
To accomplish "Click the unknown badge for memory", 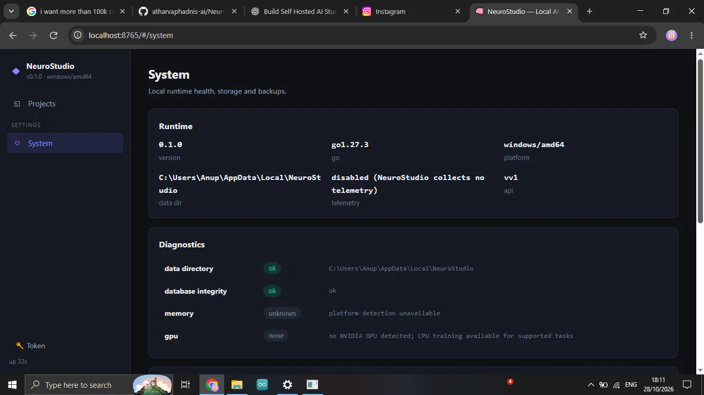I will coord(282,313).
